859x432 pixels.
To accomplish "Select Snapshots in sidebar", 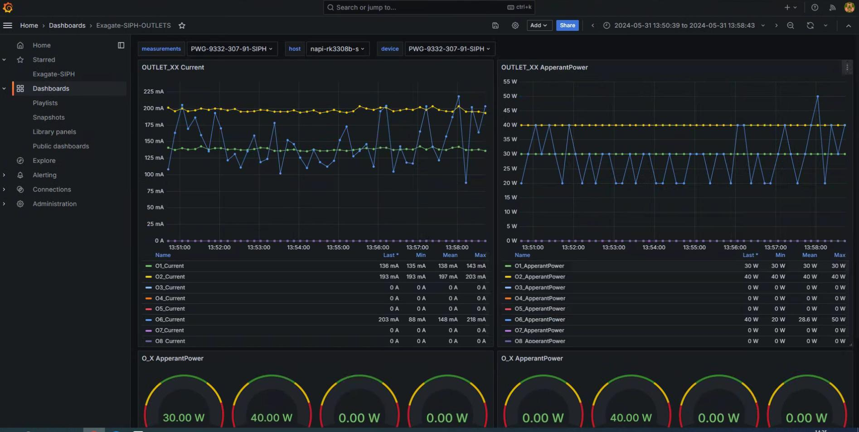I will coord(49,117).
